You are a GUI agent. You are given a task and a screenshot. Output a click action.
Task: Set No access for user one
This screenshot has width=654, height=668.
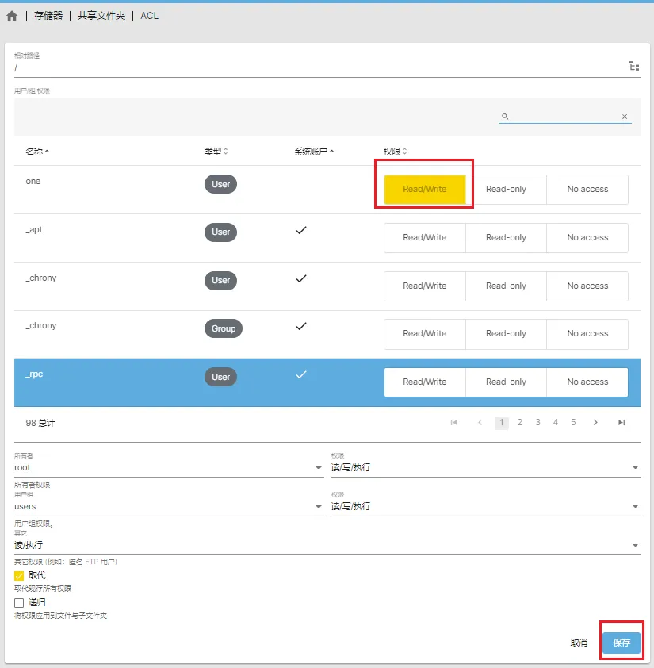587,189
